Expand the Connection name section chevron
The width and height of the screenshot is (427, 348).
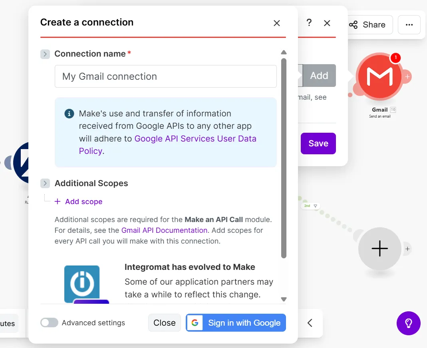click(45, 54)
